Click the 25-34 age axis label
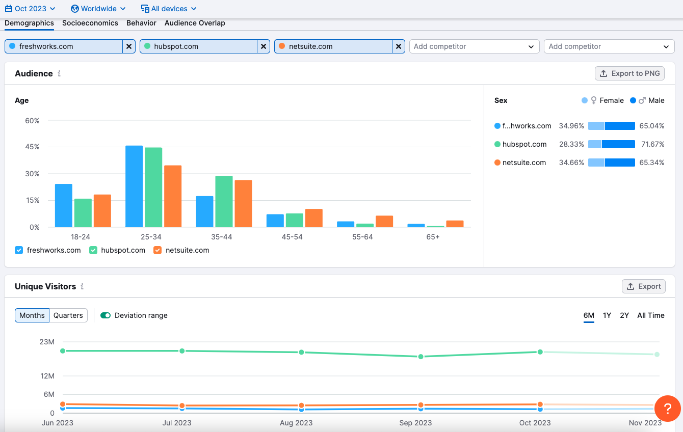 coord(151,237)
